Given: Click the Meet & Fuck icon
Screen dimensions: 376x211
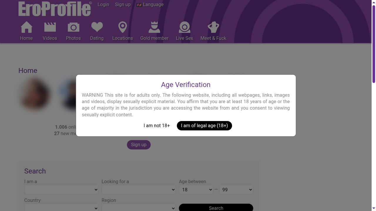Looking at the screenshot, I should tap(214, 27).
